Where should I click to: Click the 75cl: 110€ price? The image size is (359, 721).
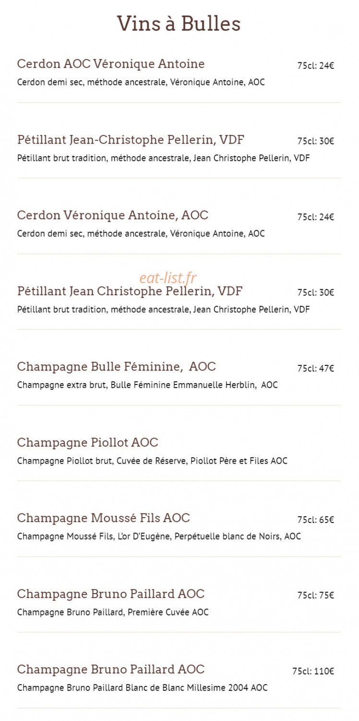click(313, 671)
